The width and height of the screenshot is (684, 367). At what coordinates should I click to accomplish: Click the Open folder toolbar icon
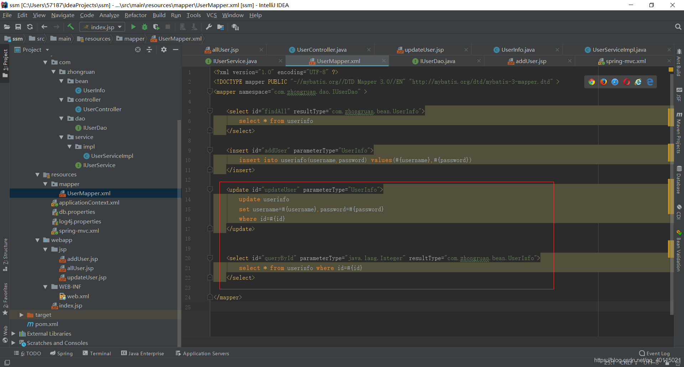[7, 27]
